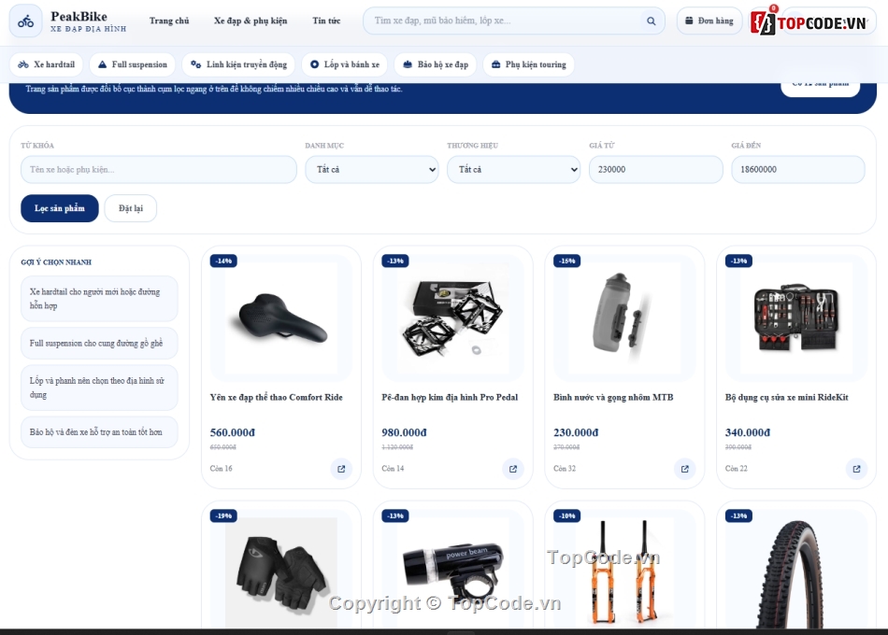Open Bộ dụng cụ sửa xe mini RideKit title
Image resolution: width=888 pixels, height=635 pixels.
coord(787,397)
